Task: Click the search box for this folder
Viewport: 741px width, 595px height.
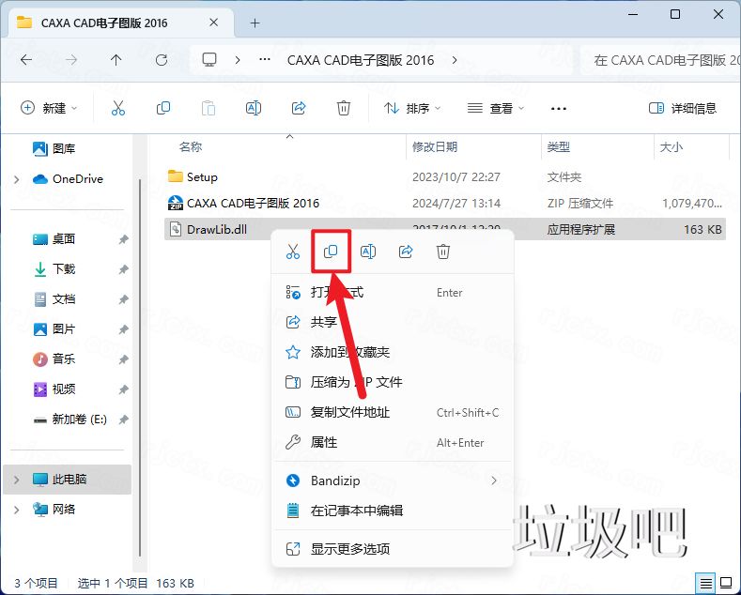Action: pyautogui.click(x=661, y=60)
